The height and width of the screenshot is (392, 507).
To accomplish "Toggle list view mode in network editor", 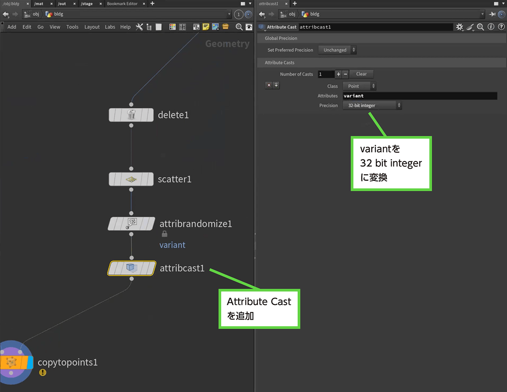I will coord(159,27).
